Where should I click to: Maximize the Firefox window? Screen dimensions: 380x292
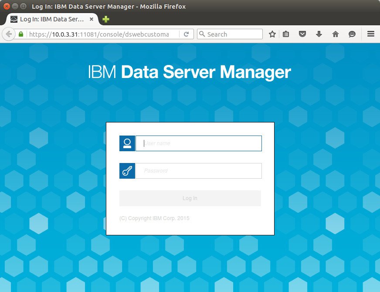click(23, 6)
